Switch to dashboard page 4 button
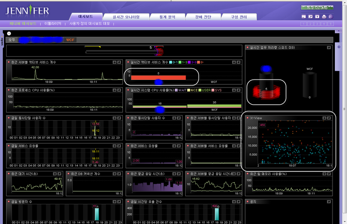 click(324, 23)
